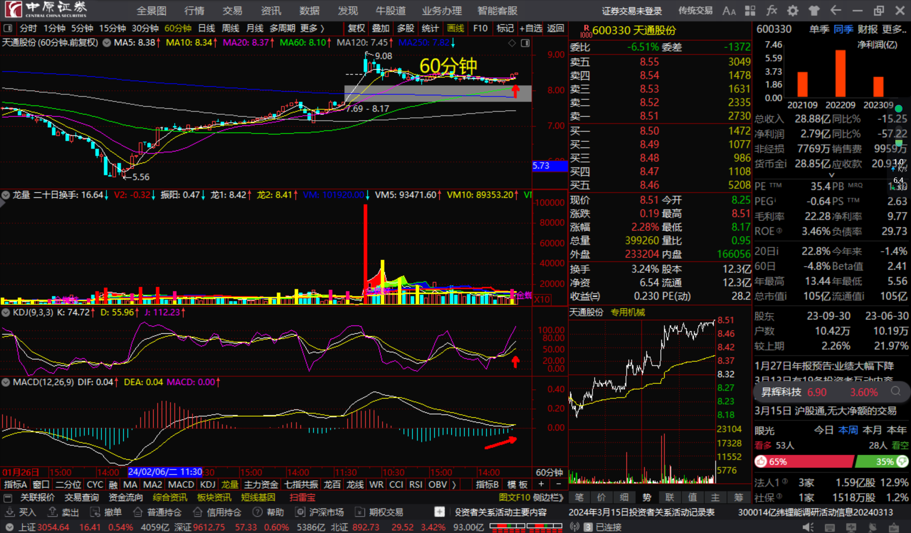This screenshot has width=911, height=533.
Task: Click 传统交易 button
Action: point(696,10)
